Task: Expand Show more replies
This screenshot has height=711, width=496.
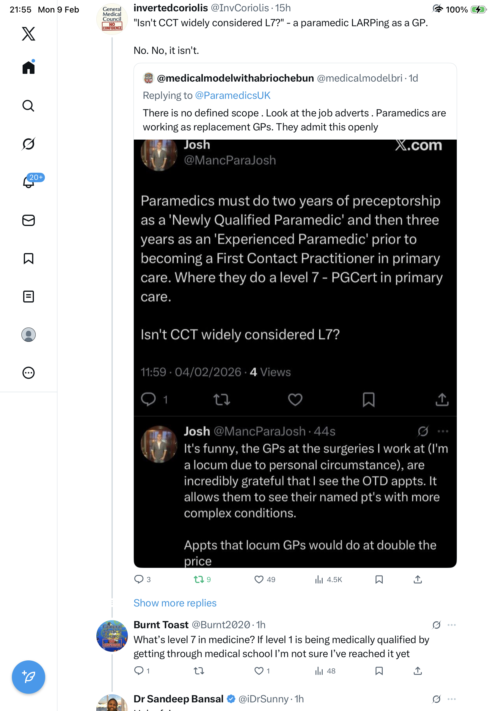Action: (x=175, y=603)
